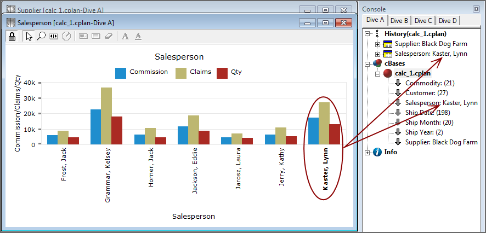Click table icon beside Salesperson: Kaster, Lynn history
The image size is (486, 233).
tap(388, 54)
